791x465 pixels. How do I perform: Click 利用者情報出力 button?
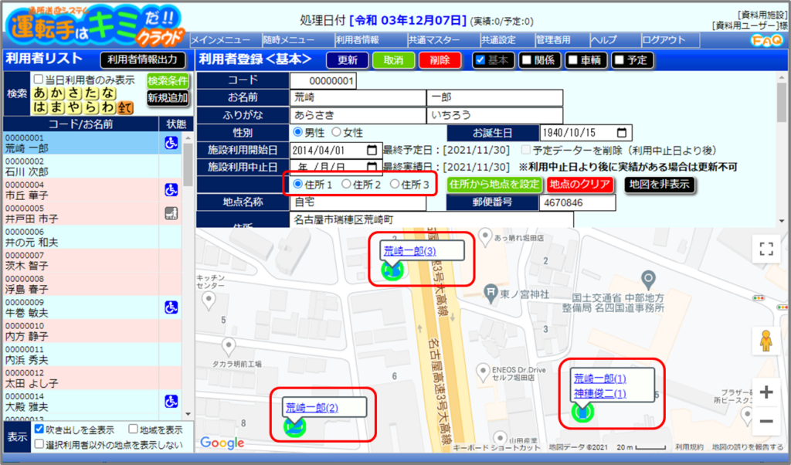coord(143,59)
